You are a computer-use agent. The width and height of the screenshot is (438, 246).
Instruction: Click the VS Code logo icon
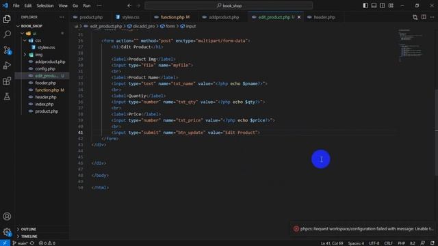click(x=5, y=5)
